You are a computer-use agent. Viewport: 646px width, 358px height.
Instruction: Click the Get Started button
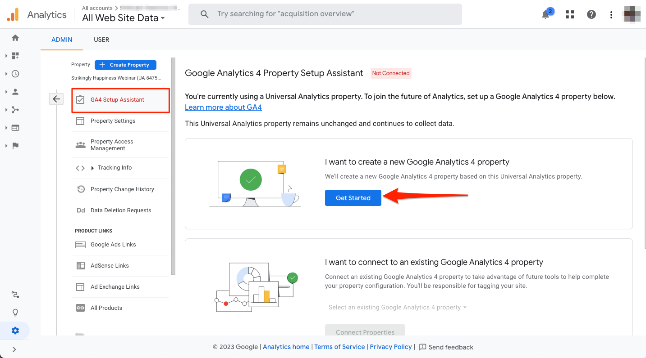coord(353,198)
